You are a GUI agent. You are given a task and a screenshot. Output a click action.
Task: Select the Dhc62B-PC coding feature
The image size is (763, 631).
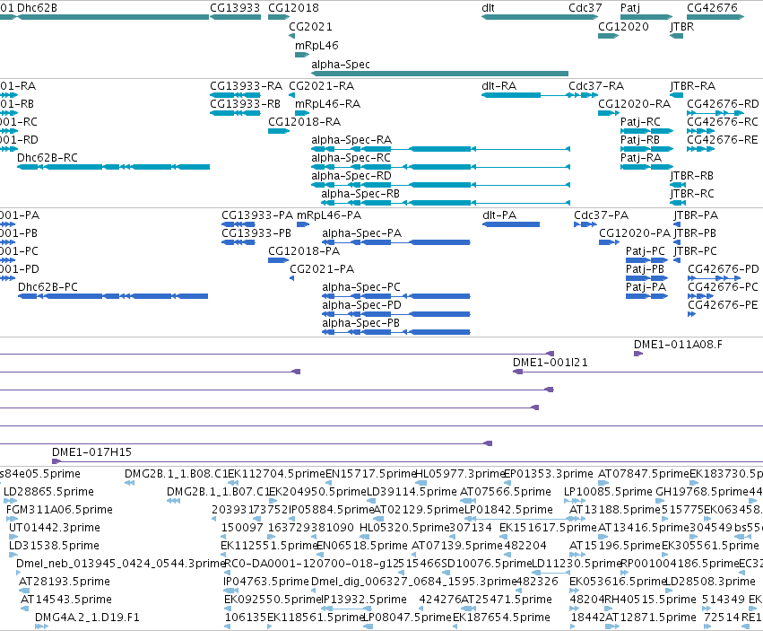click(113, 296)
